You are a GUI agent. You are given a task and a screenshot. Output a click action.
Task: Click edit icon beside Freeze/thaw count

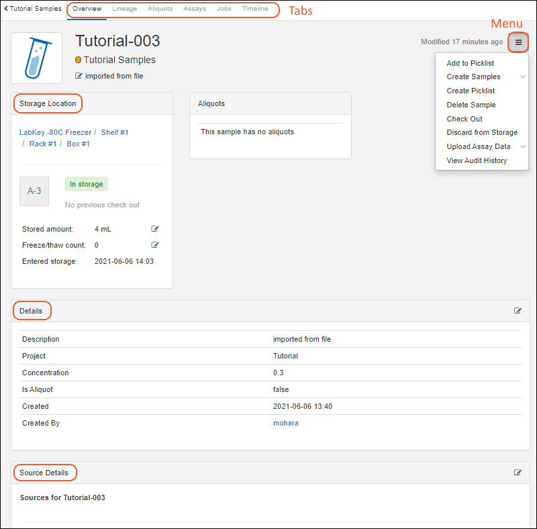click(x=155, y=245)
